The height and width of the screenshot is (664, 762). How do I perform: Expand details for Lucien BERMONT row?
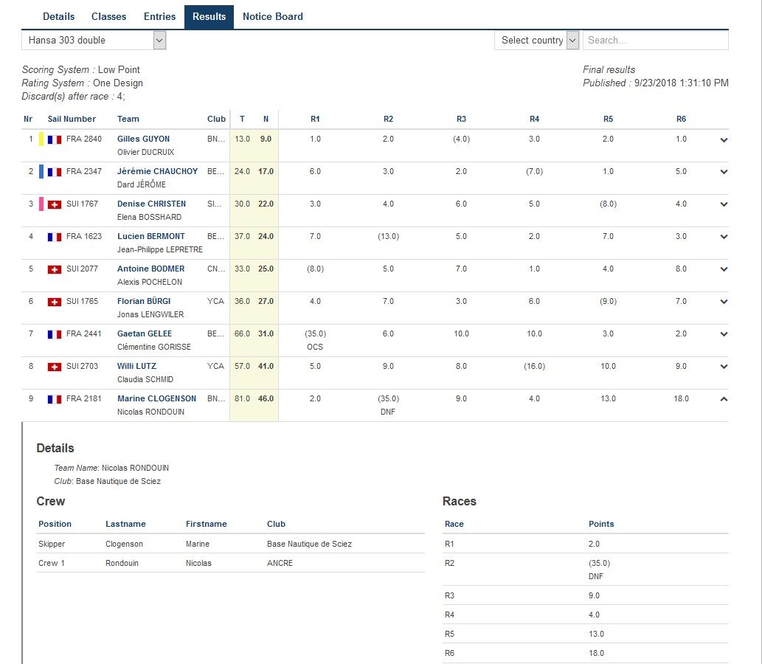[724, 238]
